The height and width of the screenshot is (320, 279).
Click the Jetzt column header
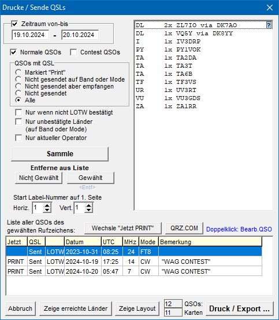coord(17,242)
